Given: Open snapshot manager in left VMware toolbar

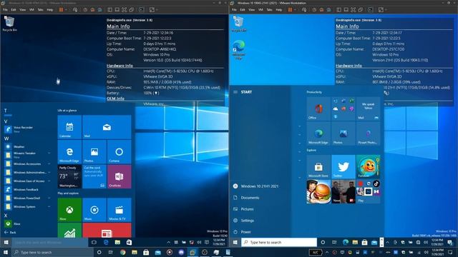Looking at the screenshot, I should point(100,9).
